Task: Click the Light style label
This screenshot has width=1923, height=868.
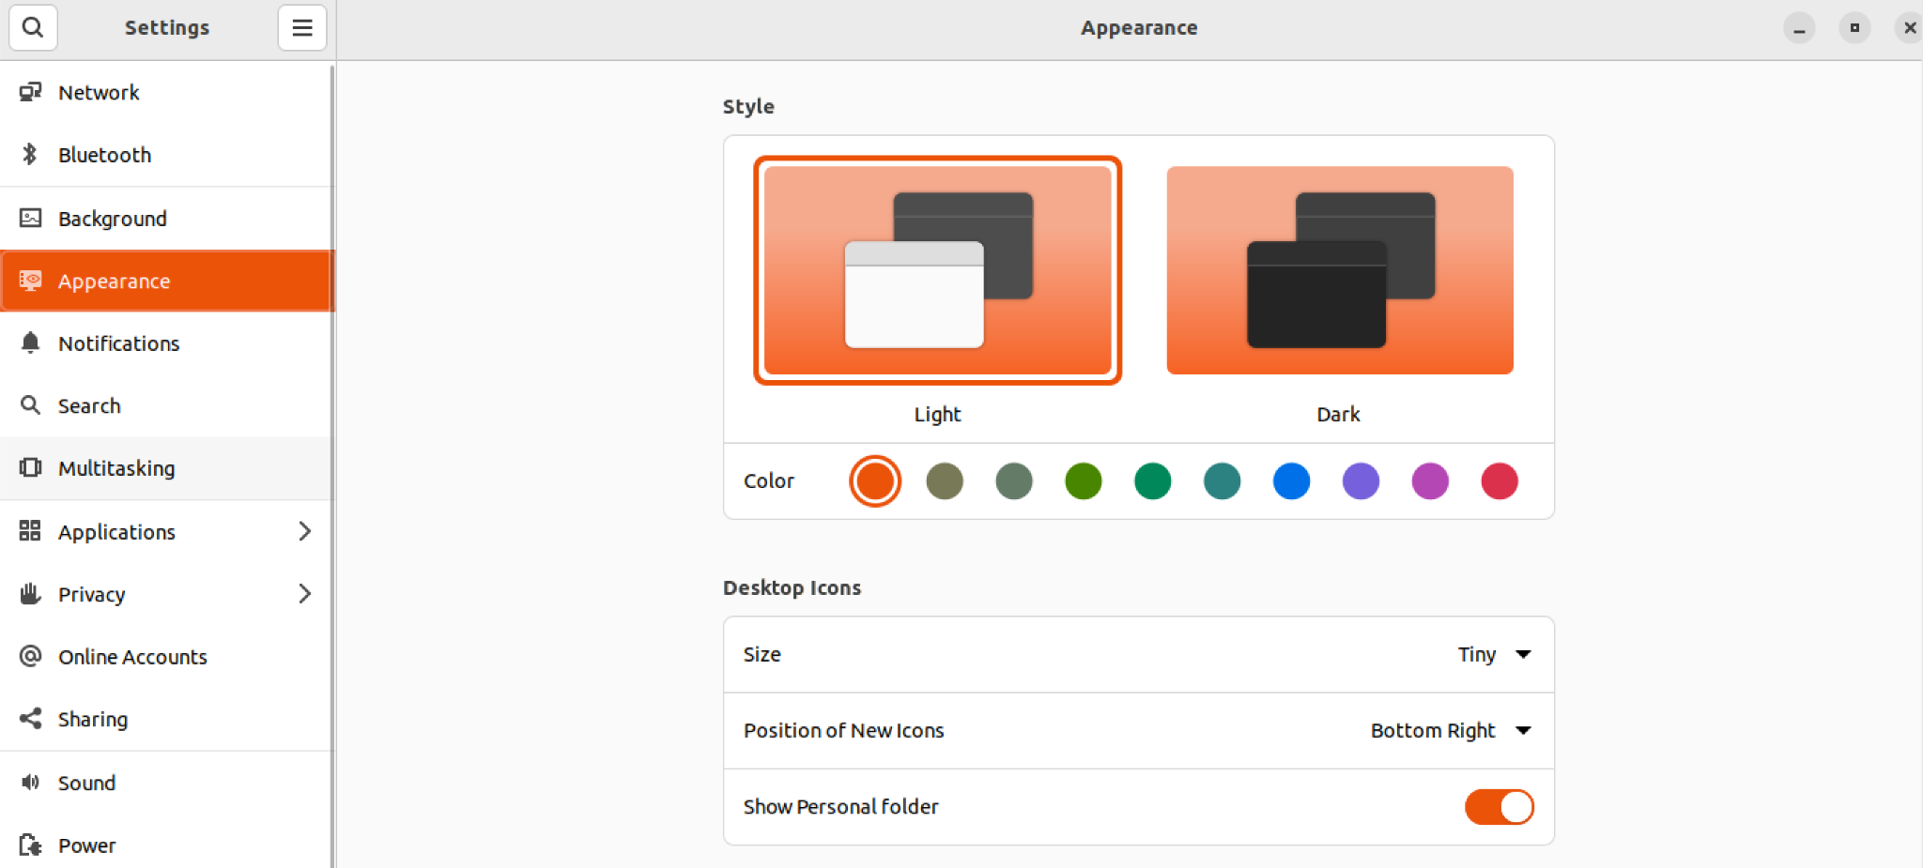Action: 937,414
